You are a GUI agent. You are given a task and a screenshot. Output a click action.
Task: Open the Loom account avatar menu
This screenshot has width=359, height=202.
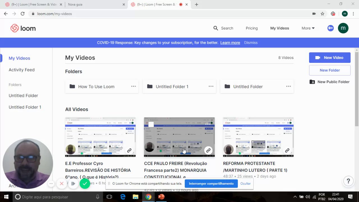(343, 28)
